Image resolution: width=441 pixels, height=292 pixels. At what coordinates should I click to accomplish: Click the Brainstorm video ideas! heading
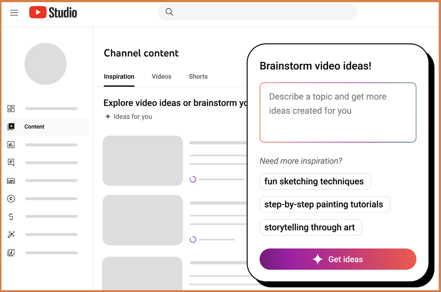click(315, 66)
